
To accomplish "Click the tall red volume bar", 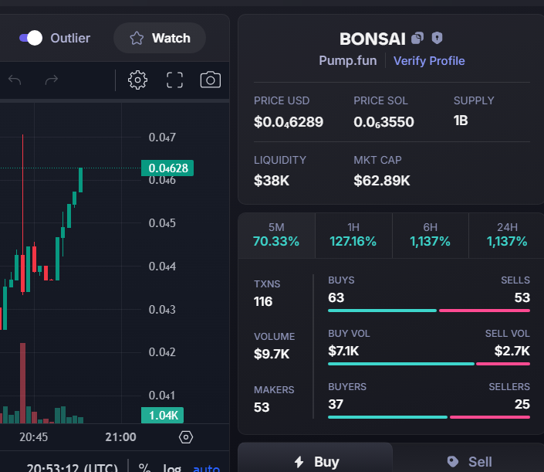I will [x=23, y=382].
